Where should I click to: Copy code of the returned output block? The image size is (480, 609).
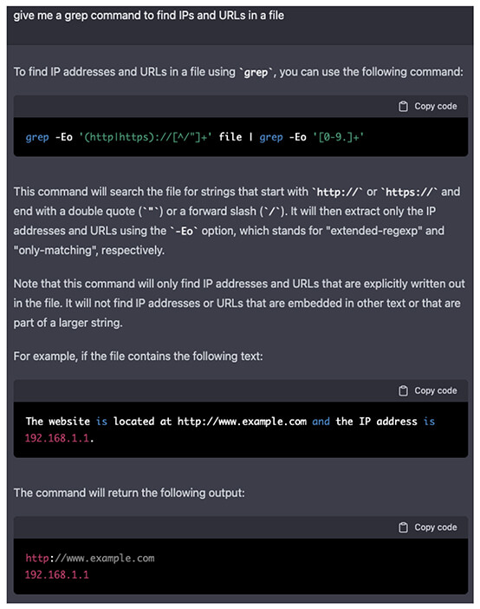coord(428,527)
